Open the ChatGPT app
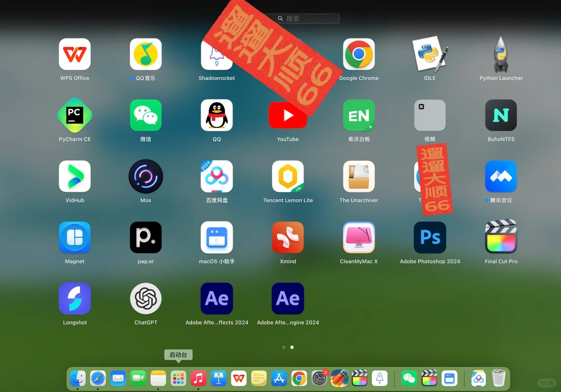 146,298
